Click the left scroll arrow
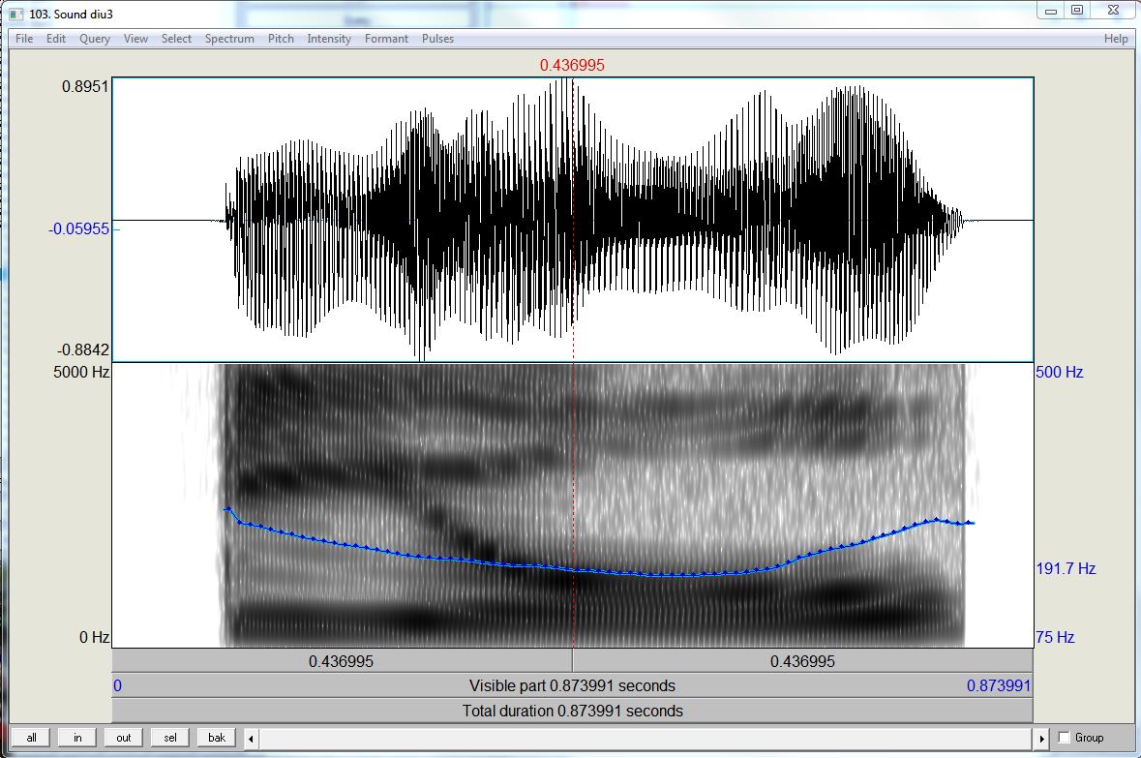Screen dimensions: 1141x758 [x=251, y=739]
